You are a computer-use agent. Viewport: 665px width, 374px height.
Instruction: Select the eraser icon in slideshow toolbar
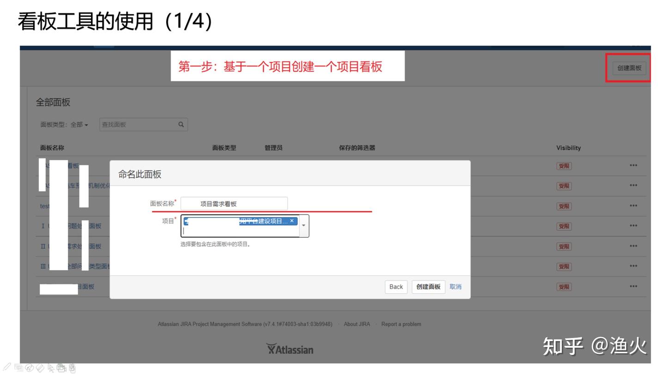coord(40,368)
